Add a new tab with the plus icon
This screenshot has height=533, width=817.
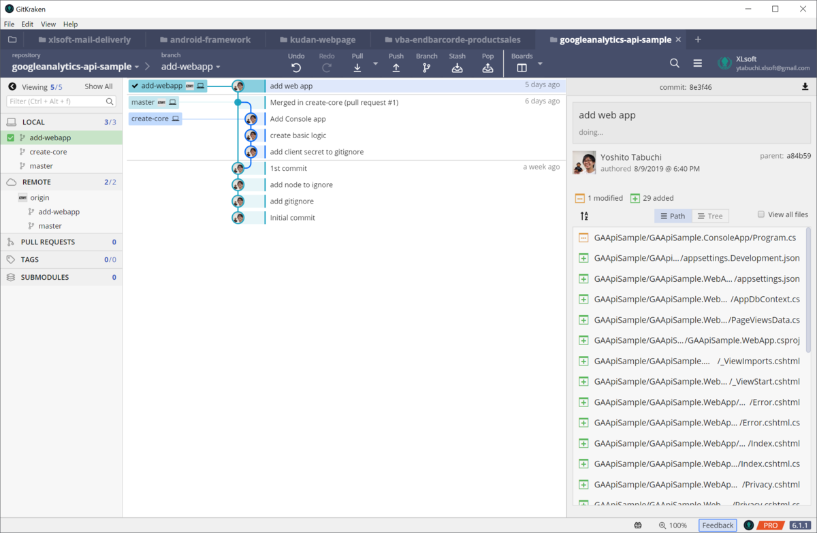(698, 39)
